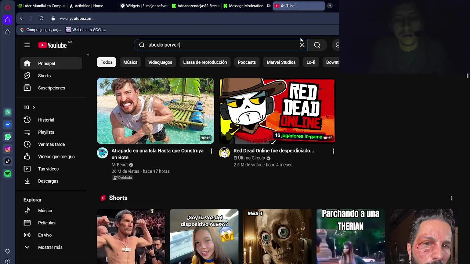470x264 pixels.
Task: Open options menu for Red Dead video
Action: 333,151
